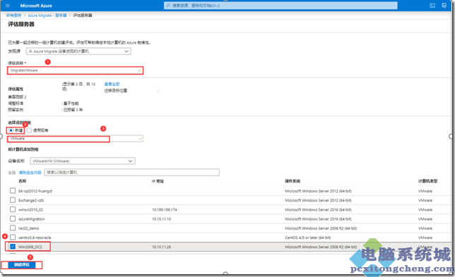Image resolution: width=455 pixels, height=277 pixels.
Task: Open the Azure portal hamburger menu
Action: coord(8,6)
